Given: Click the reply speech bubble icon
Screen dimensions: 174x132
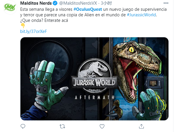Looking at the screenshot, I should 23,126.
